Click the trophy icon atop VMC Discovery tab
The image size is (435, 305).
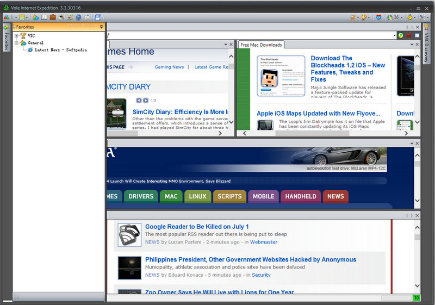coord(426,27)
